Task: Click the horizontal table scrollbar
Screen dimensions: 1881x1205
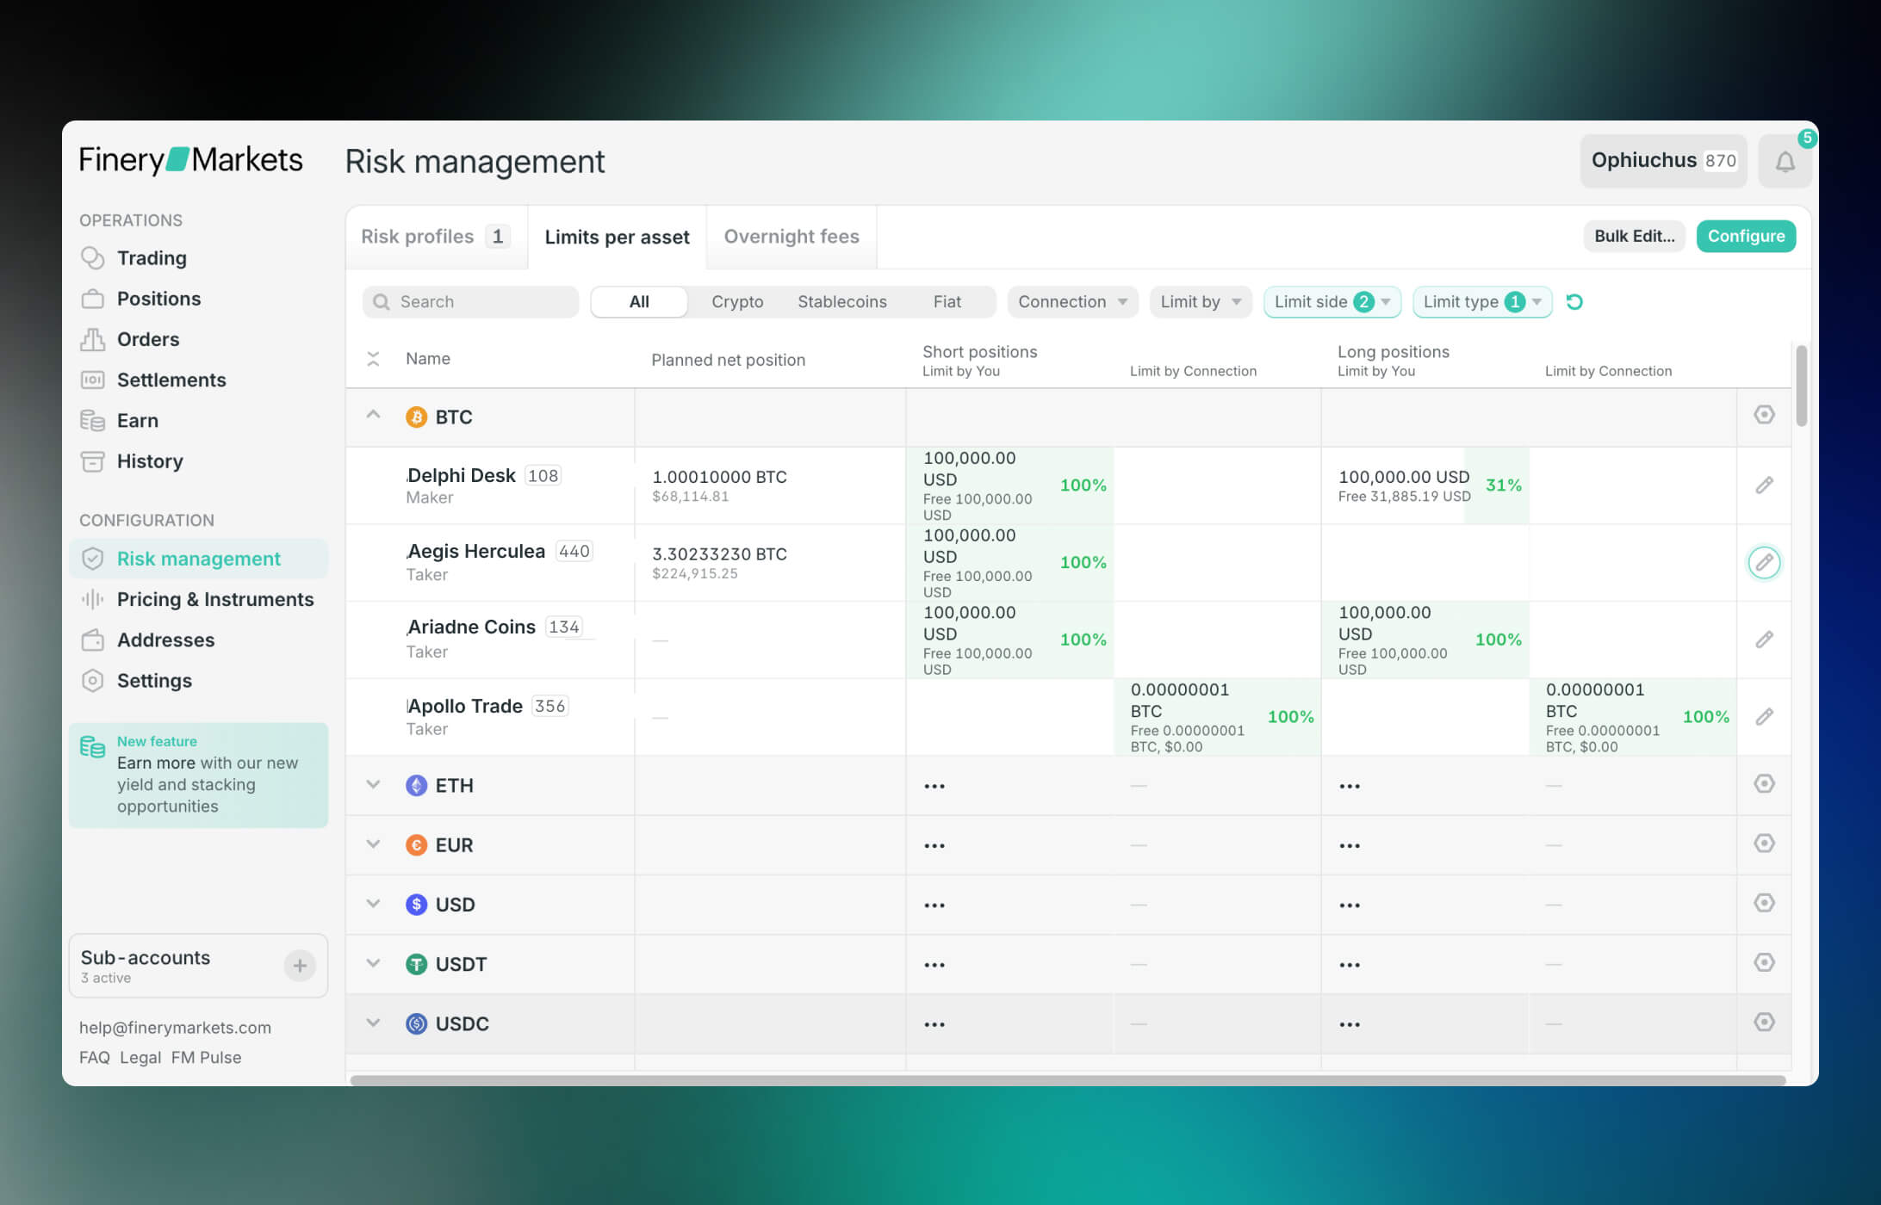Action: pos(1066,1080)
